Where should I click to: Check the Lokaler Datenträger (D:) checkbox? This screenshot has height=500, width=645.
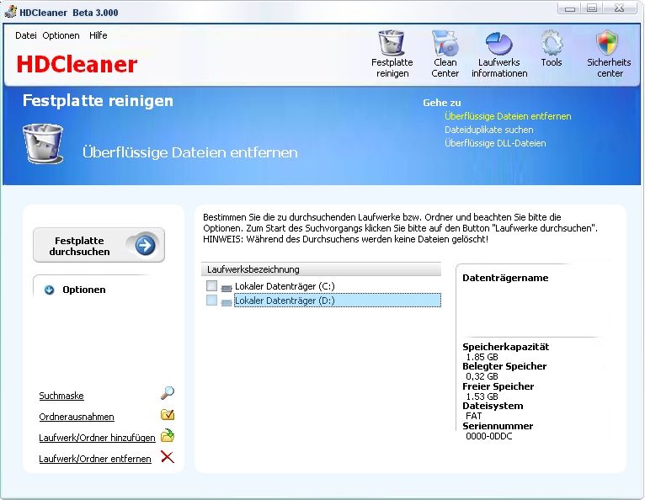[211, 301]
